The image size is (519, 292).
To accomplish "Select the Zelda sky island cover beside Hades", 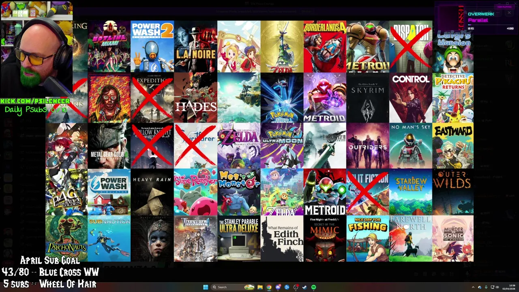I will (239, 98).
